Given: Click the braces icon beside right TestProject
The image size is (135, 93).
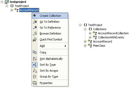Looking at the screenshot, I should [x=85, y=25].
